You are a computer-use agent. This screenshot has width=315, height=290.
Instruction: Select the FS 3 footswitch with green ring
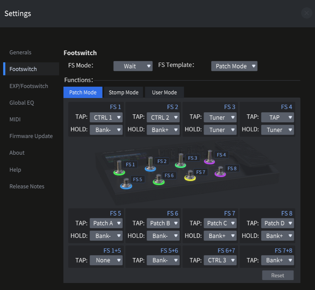(180, 161)
